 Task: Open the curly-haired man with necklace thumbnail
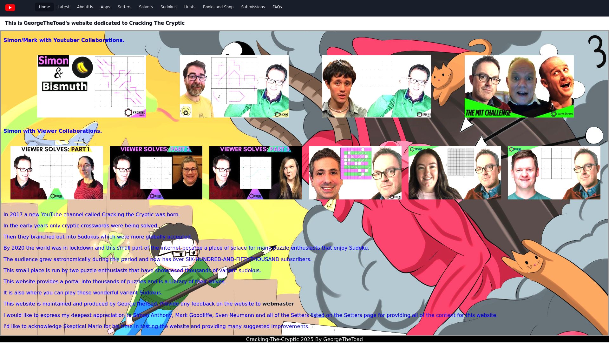coord(377,86)
